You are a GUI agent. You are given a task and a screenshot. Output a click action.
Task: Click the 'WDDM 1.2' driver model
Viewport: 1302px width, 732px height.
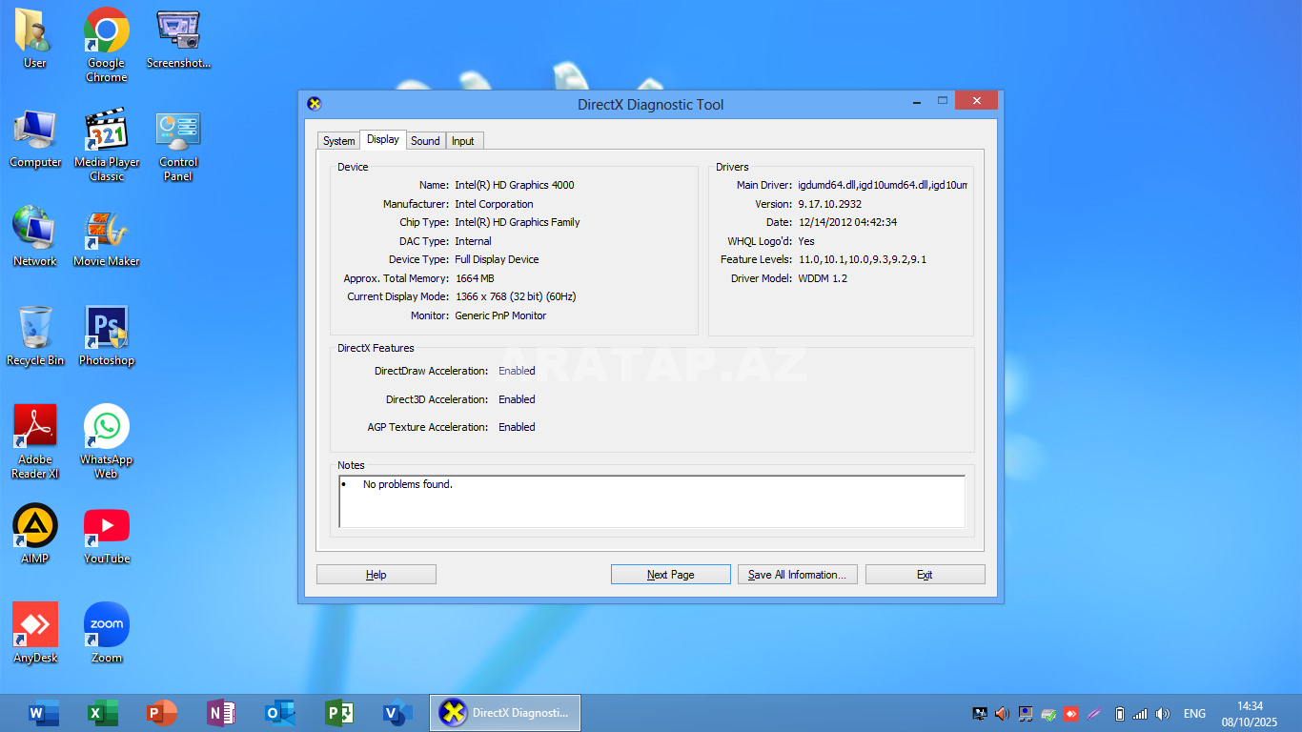coord(823,278)
